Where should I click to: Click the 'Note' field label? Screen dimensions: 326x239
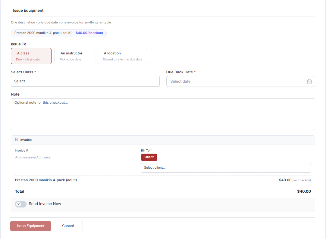(15, 94)
